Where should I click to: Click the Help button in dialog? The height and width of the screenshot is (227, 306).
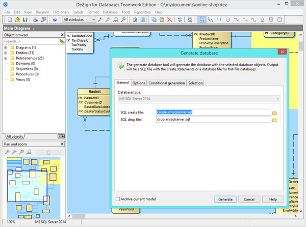pyautogui.click(x=273, y=200)
